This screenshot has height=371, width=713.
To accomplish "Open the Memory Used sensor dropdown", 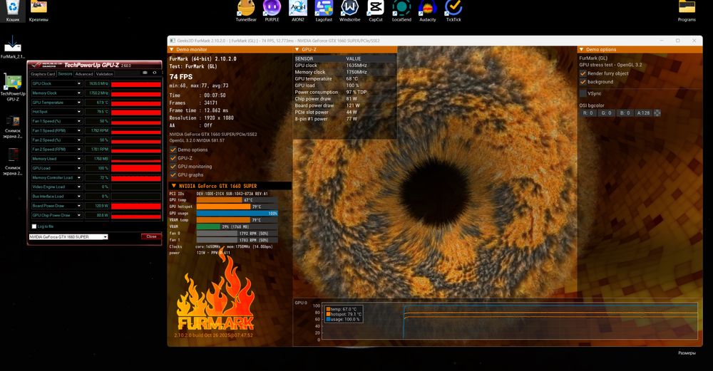I will pyautogui.click(x=78, y=159).
